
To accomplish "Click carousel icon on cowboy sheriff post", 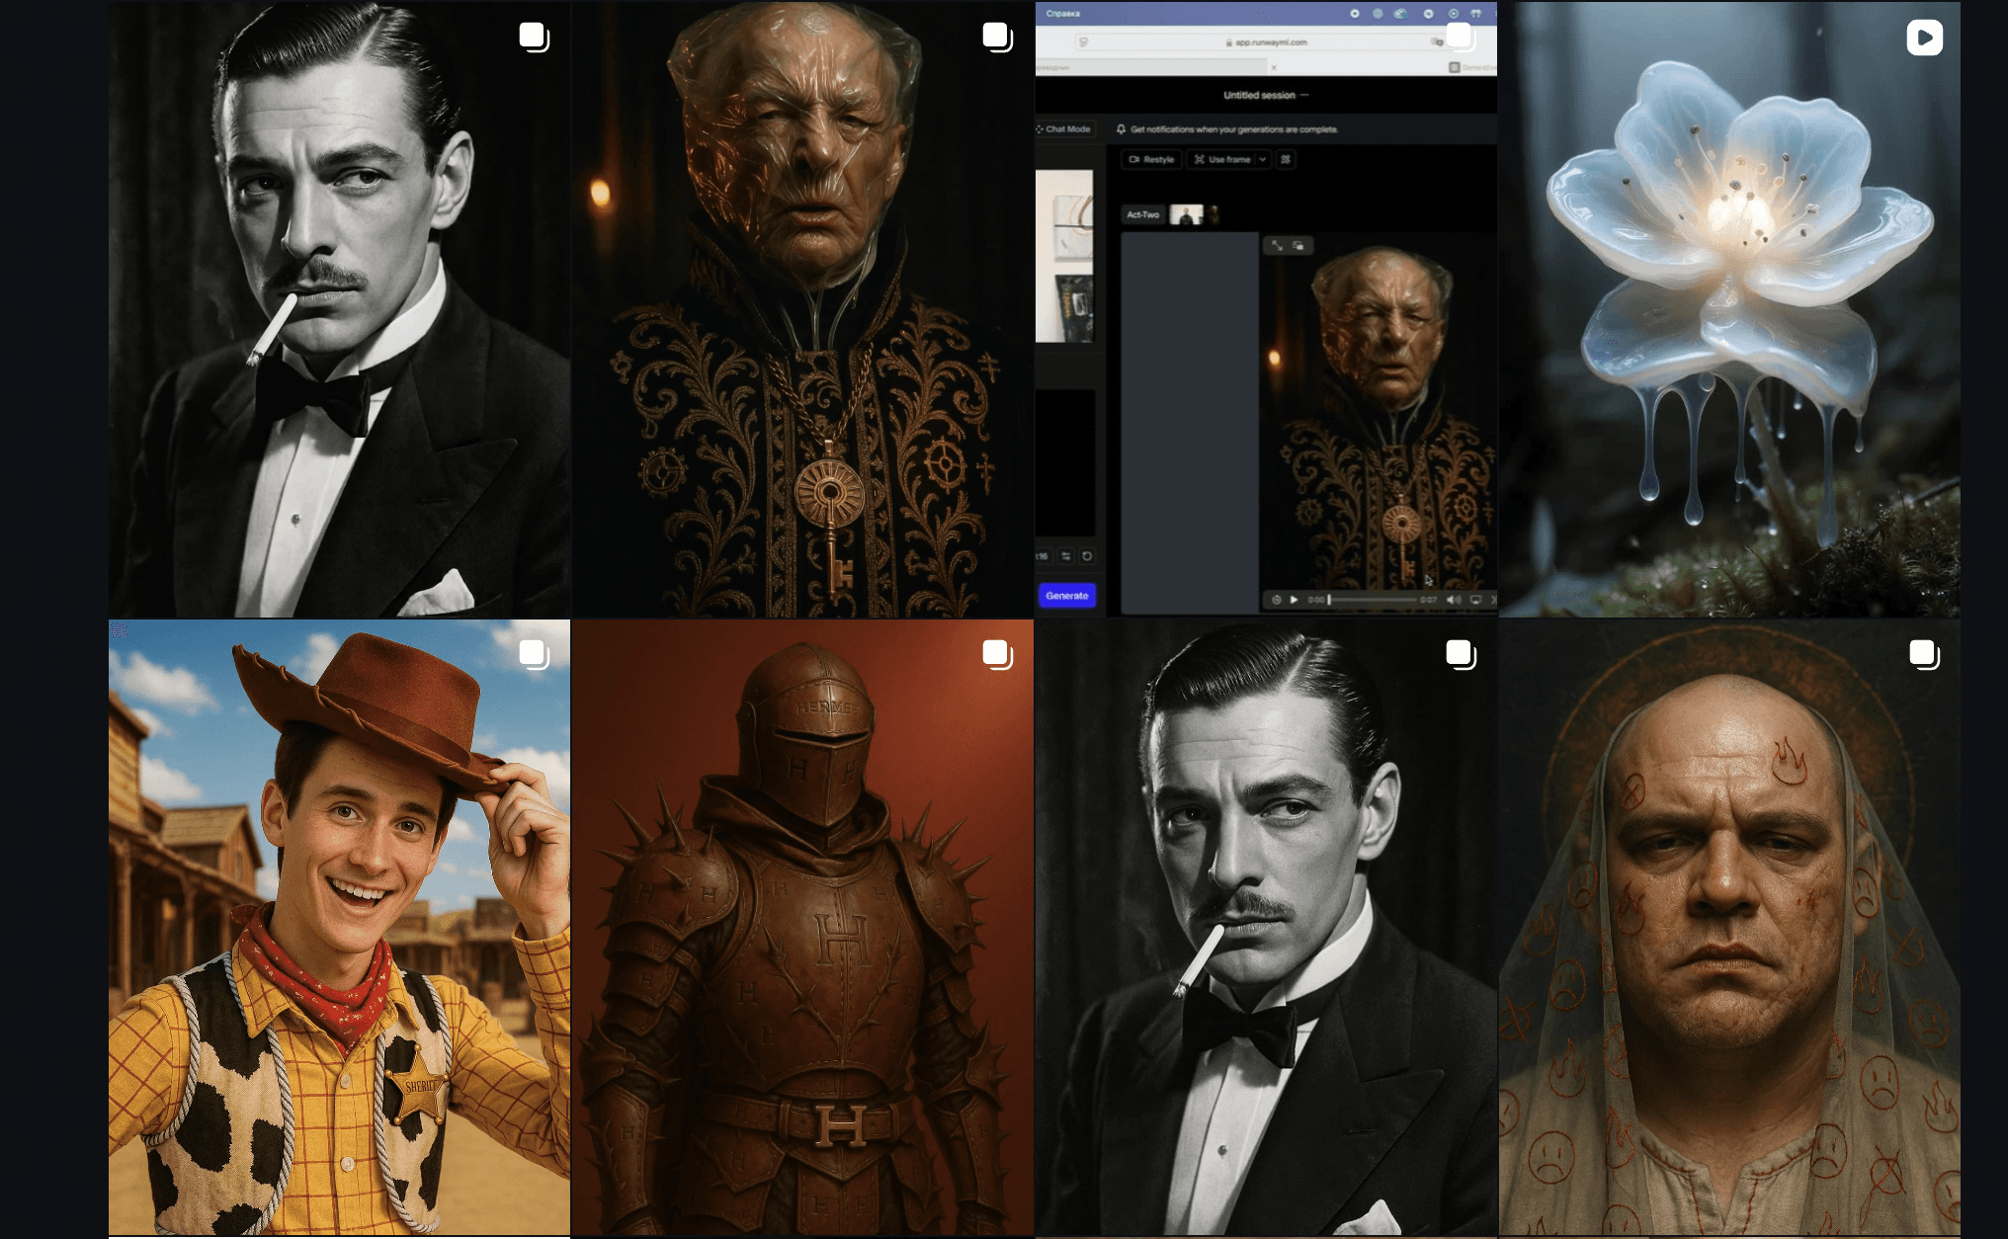I will pos(534,654).
